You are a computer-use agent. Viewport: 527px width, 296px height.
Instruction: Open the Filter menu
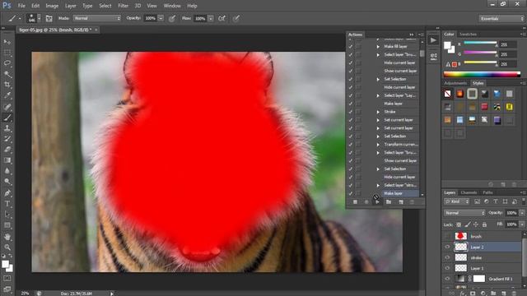pos(123,6)
